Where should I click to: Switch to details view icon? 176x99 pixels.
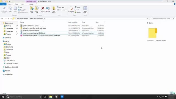point(172,93)
